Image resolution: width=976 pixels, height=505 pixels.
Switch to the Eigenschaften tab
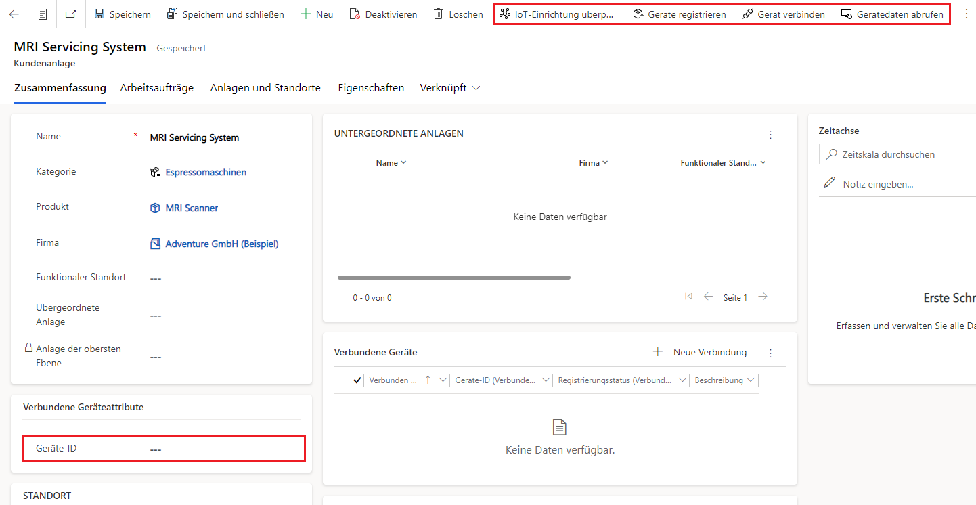[371, 88]
